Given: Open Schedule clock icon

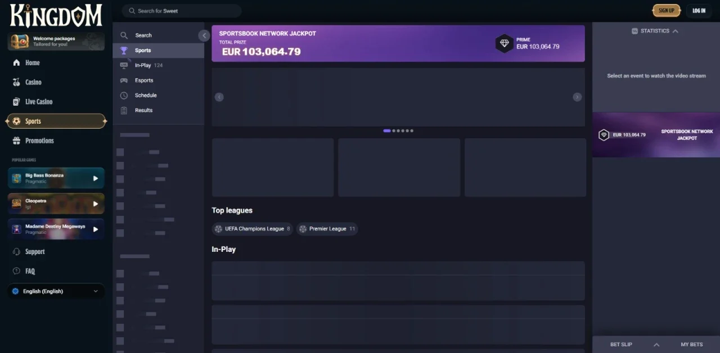Looking at the screenshot, I should [124, 96].
